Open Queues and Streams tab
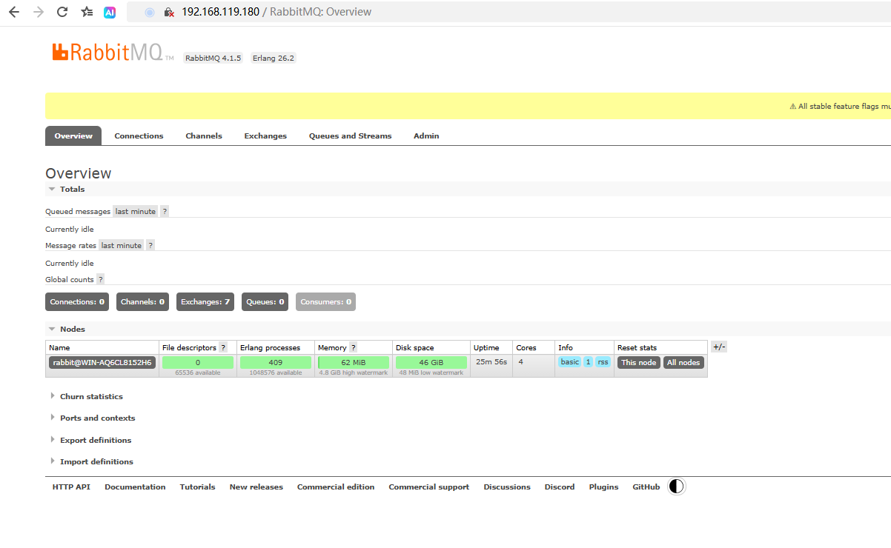 click(x=350, y=136)
